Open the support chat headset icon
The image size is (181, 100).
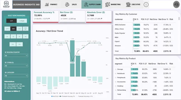pyautogui.click(x=176, y=4)
